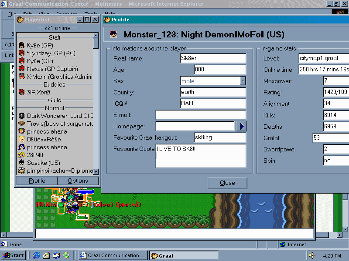
Task: Click the Favourite Quote text area
Action: tap(201, 156)
